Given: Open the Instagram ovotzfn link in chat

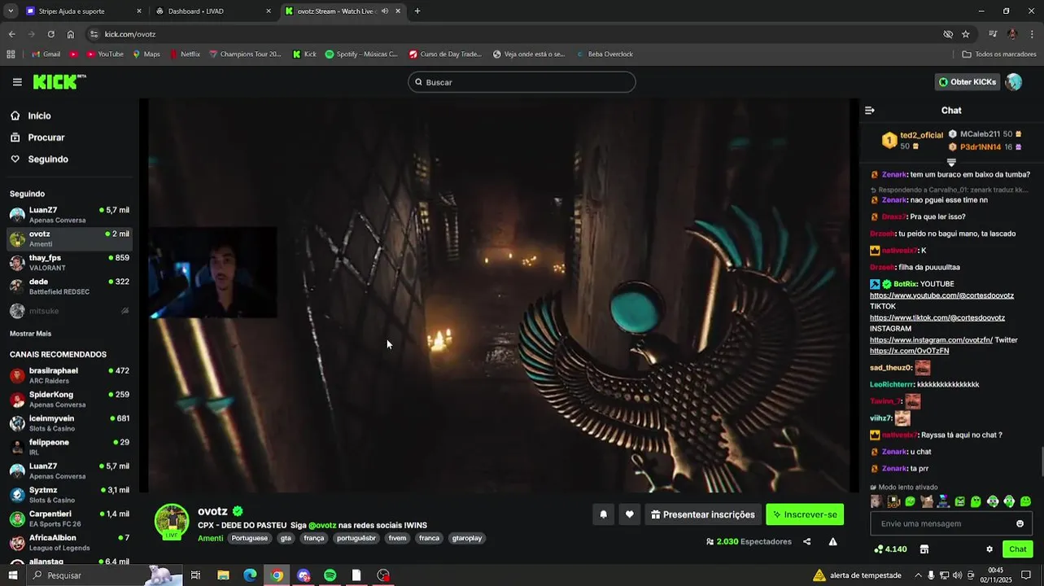Looking at the screenshot, I should 931,340.
